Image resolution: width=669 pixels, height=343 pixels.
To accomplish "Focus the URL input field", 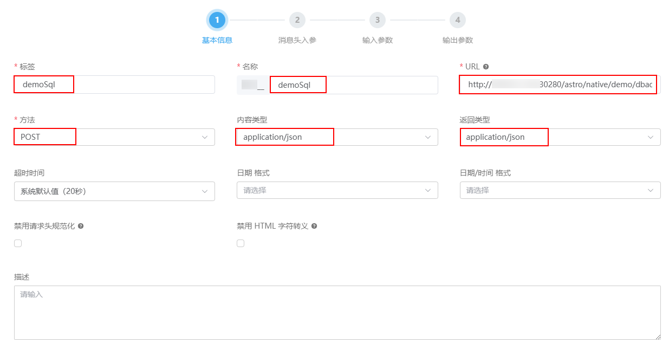I will pos(560,85).
